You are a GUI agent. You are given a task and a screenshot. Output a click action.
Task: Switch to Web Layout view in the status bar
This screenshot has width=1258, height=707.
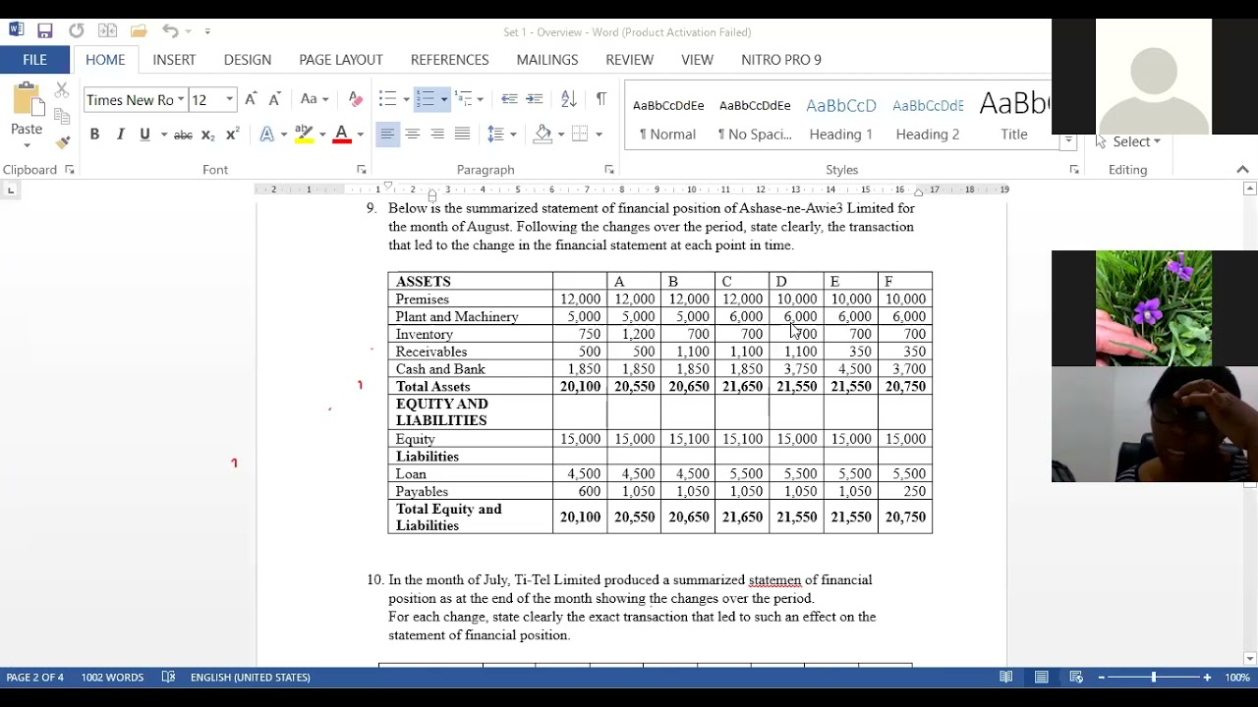pos(1076,678)
